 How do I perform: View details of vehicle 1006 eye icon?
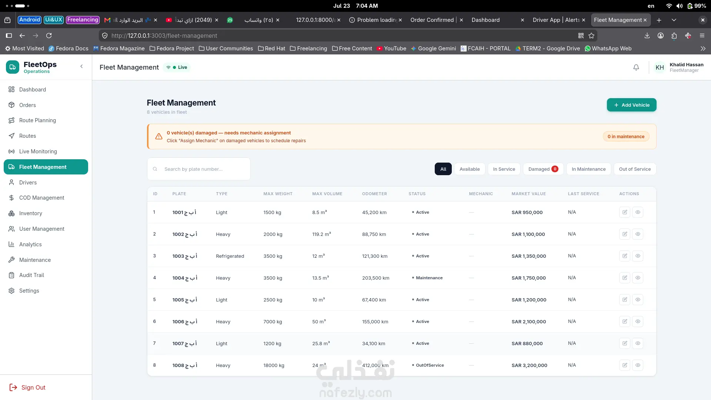638,321
